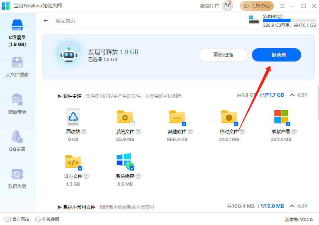319x225 pixels.
Task: Click the user avatar icon
Action: 228,6
